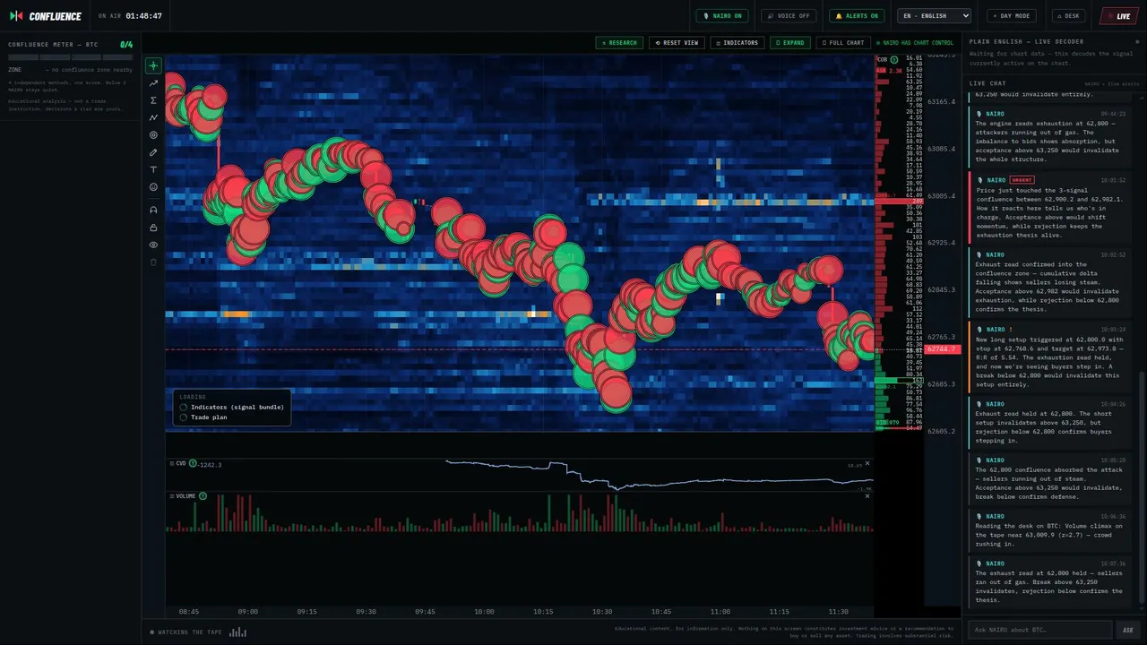Click the audio bars icon beside Watching the Tape
The height and width of the screenshot is (645, 1147).
(237, 632)
